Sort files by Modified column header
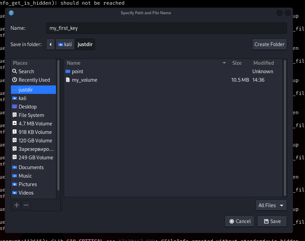305x241 pixels. 266,63
